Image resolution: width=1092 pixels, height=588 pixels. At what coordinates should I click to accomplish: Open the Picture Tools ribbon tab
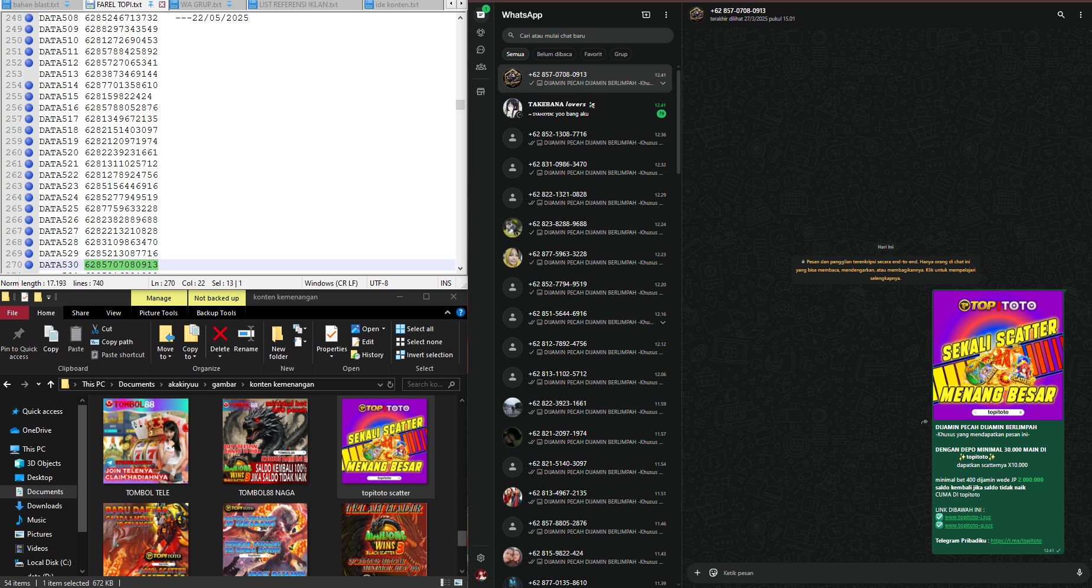(x=158, y=313)
